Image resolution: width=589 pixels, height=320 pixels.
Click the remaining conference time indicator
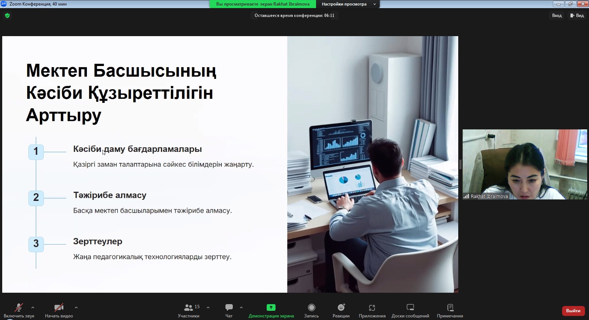coord(295,15)
